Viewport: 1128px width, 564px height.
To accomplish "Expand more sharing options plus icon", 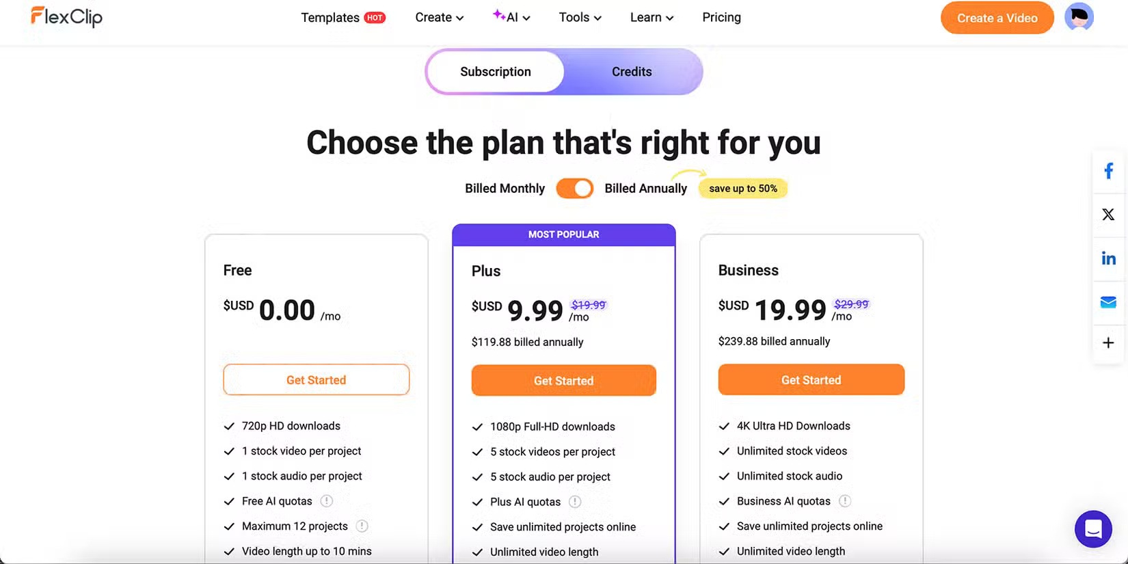I will pos(1108,343).
